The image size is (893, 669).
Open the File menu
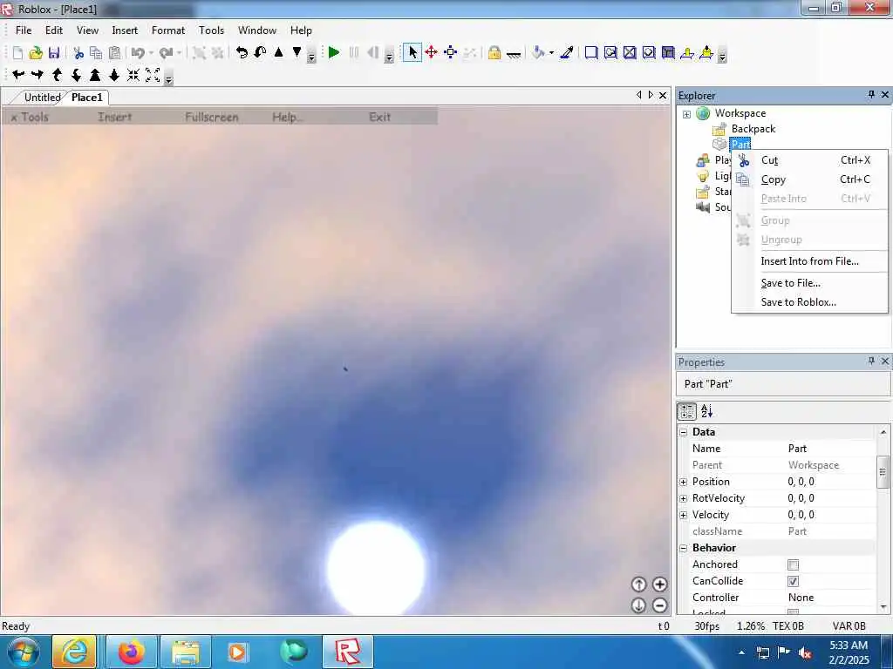click(x=24, y=30)
